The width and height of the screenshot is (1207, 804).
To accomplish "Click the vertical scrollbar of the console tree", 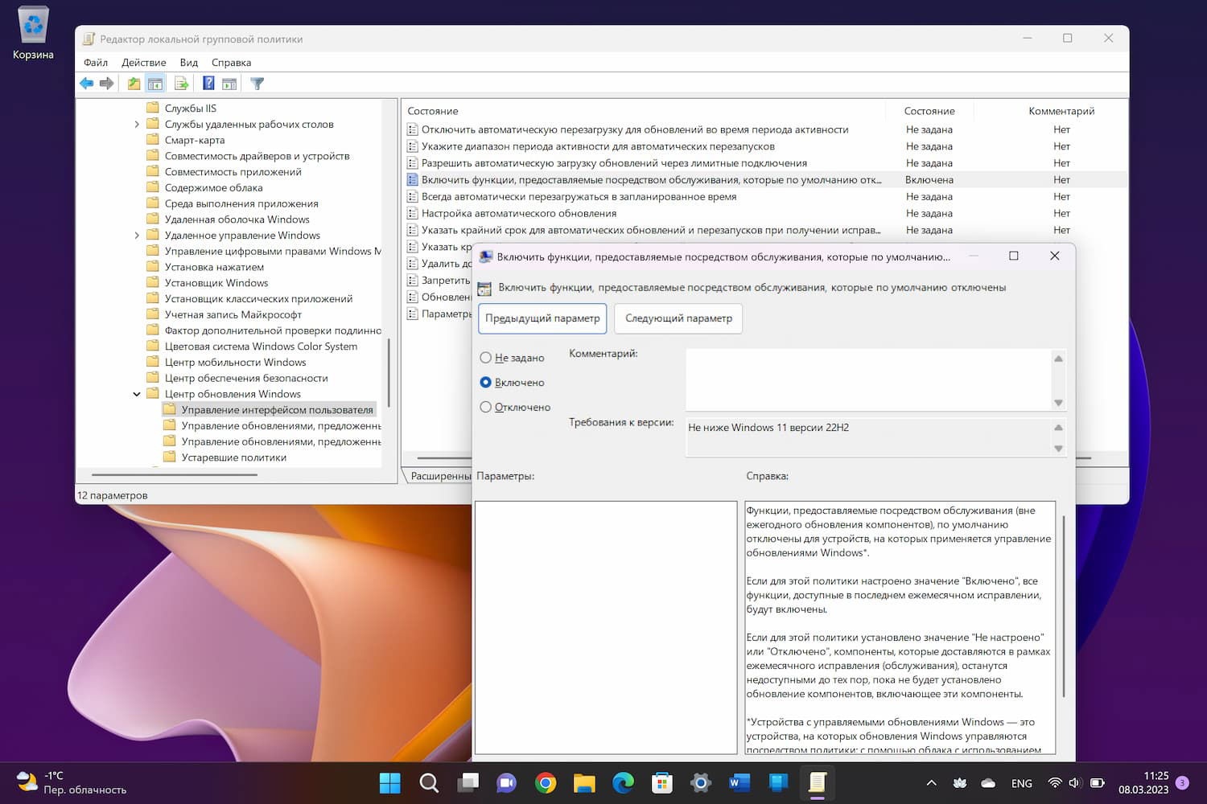I will (389, 372).
